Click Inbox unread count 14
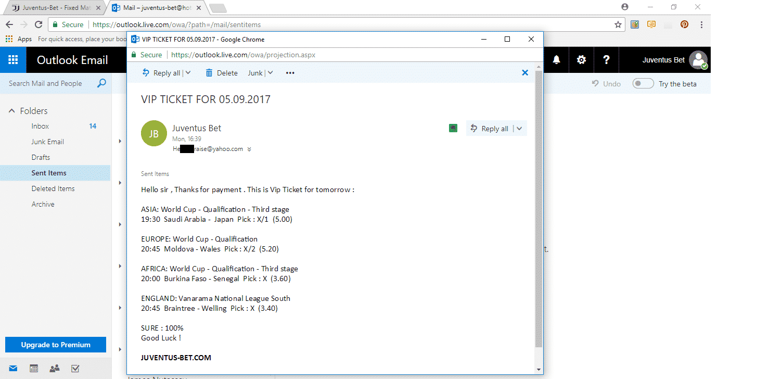Viewport: 769px width, 379px height. [x=93, y=126]
